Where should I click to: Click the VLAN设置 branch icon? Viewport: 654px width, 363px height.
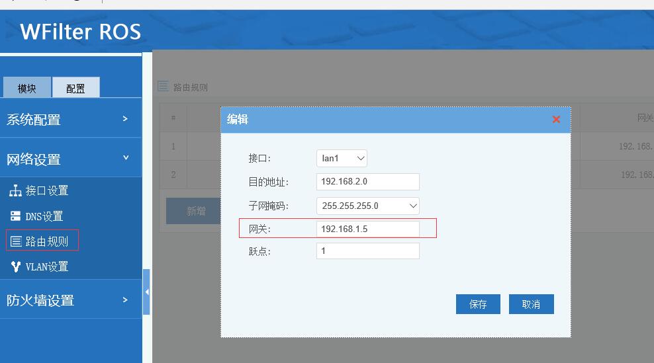click(x=16, y=266)
